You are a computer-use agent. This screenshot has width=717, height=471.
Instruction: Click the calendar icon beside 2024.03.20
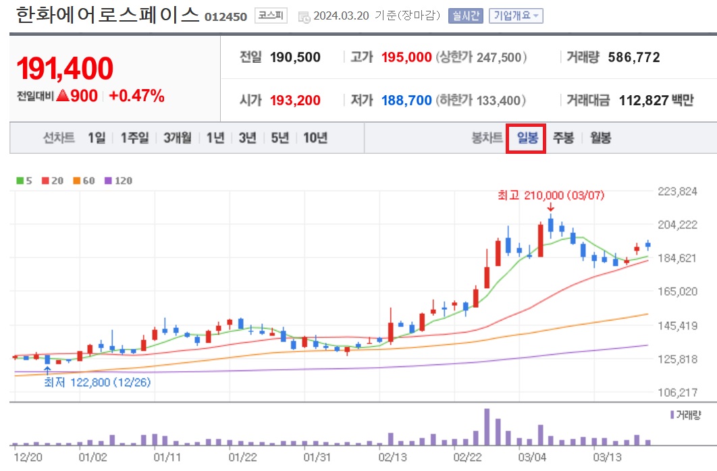(304, 17)
